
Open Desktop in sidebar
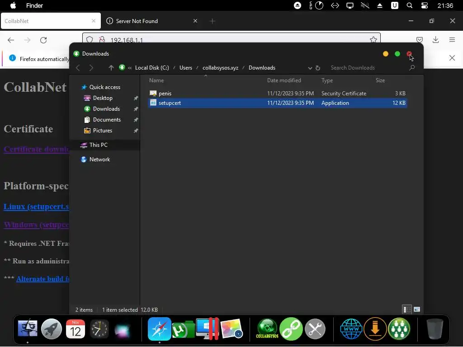point(103,98)
